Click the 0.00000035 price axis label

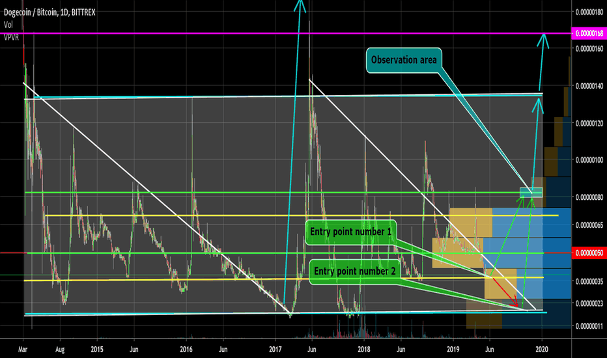tap(589, 281)
